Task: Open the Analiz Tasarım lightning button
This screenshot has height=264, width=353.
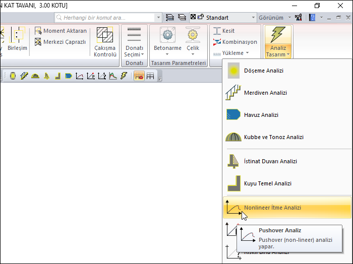Action: (278, 35)
